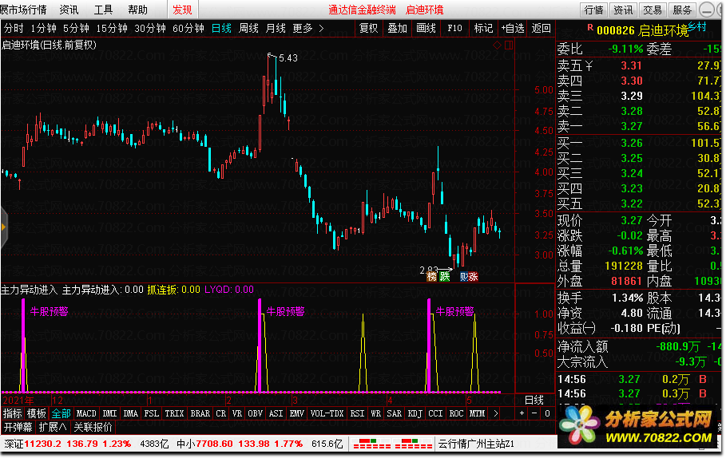Screen dimensions: 726x458
Task: Open the 帮助 menu
Action: (137, 10)
